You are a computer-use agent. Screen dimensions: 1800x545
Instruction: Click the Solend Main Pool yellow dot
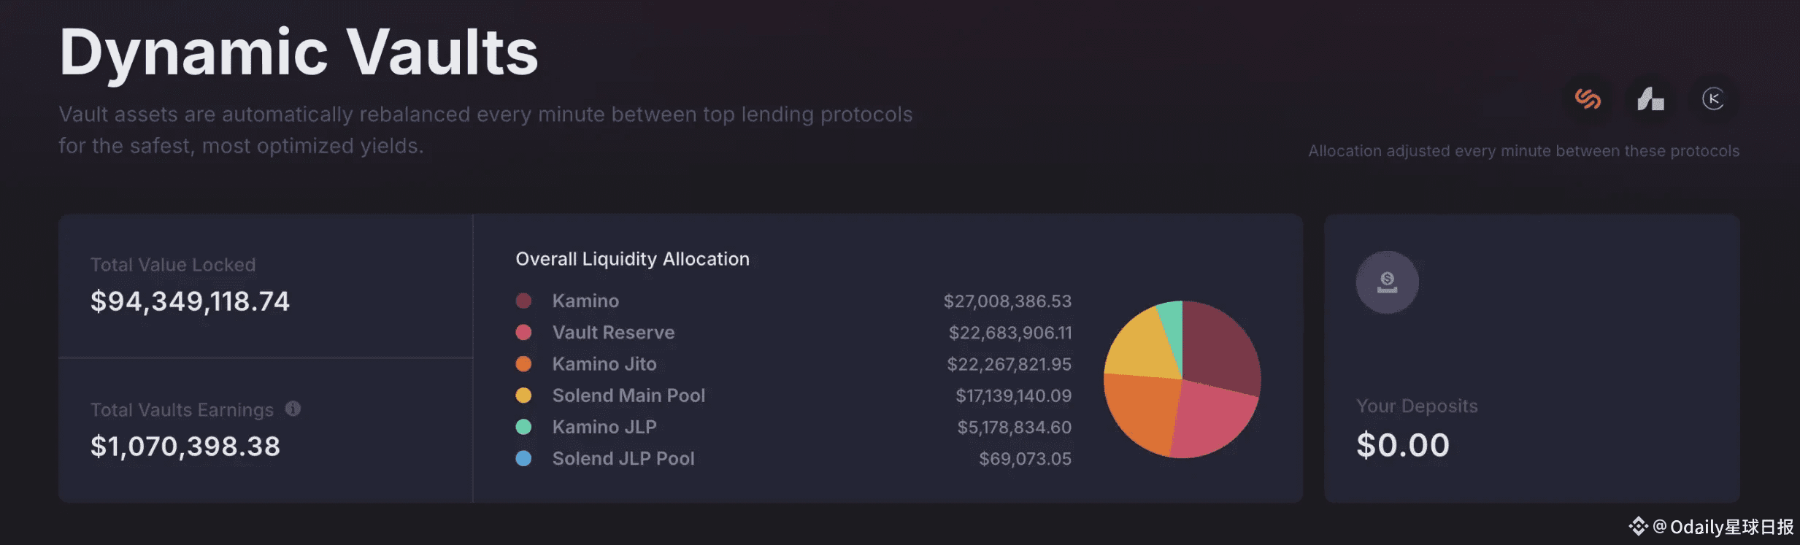click(523, 395)
